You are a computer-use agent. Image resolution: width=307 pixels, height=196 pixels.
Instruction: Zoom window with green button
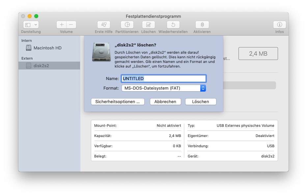36,16
